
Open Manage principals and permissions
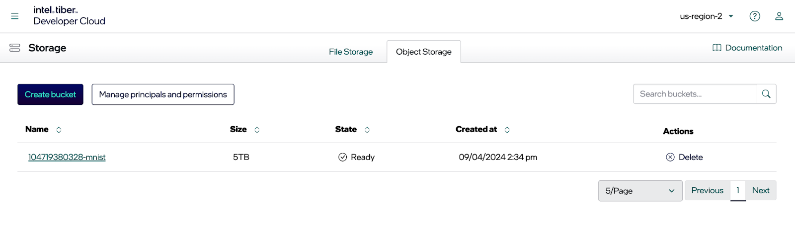162,94
